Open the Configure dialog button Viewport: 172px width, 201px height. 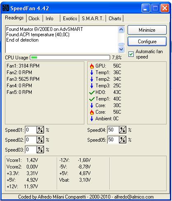pyautogui.click(x=147, y=42)
